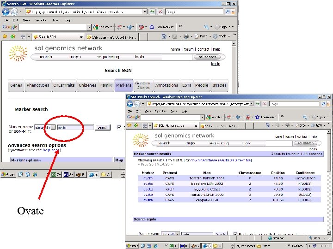Click Search button beside Marker name field

(x=102, y=127)
